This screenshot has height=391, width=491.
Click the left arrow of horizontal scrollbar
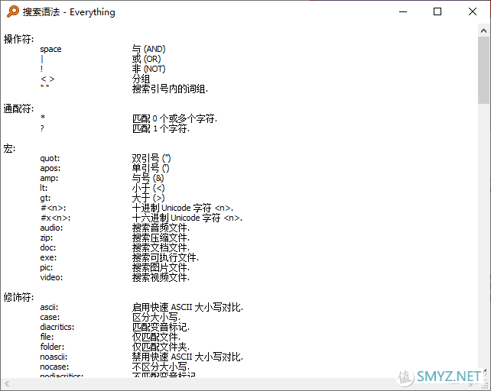[x=7, y=383]
